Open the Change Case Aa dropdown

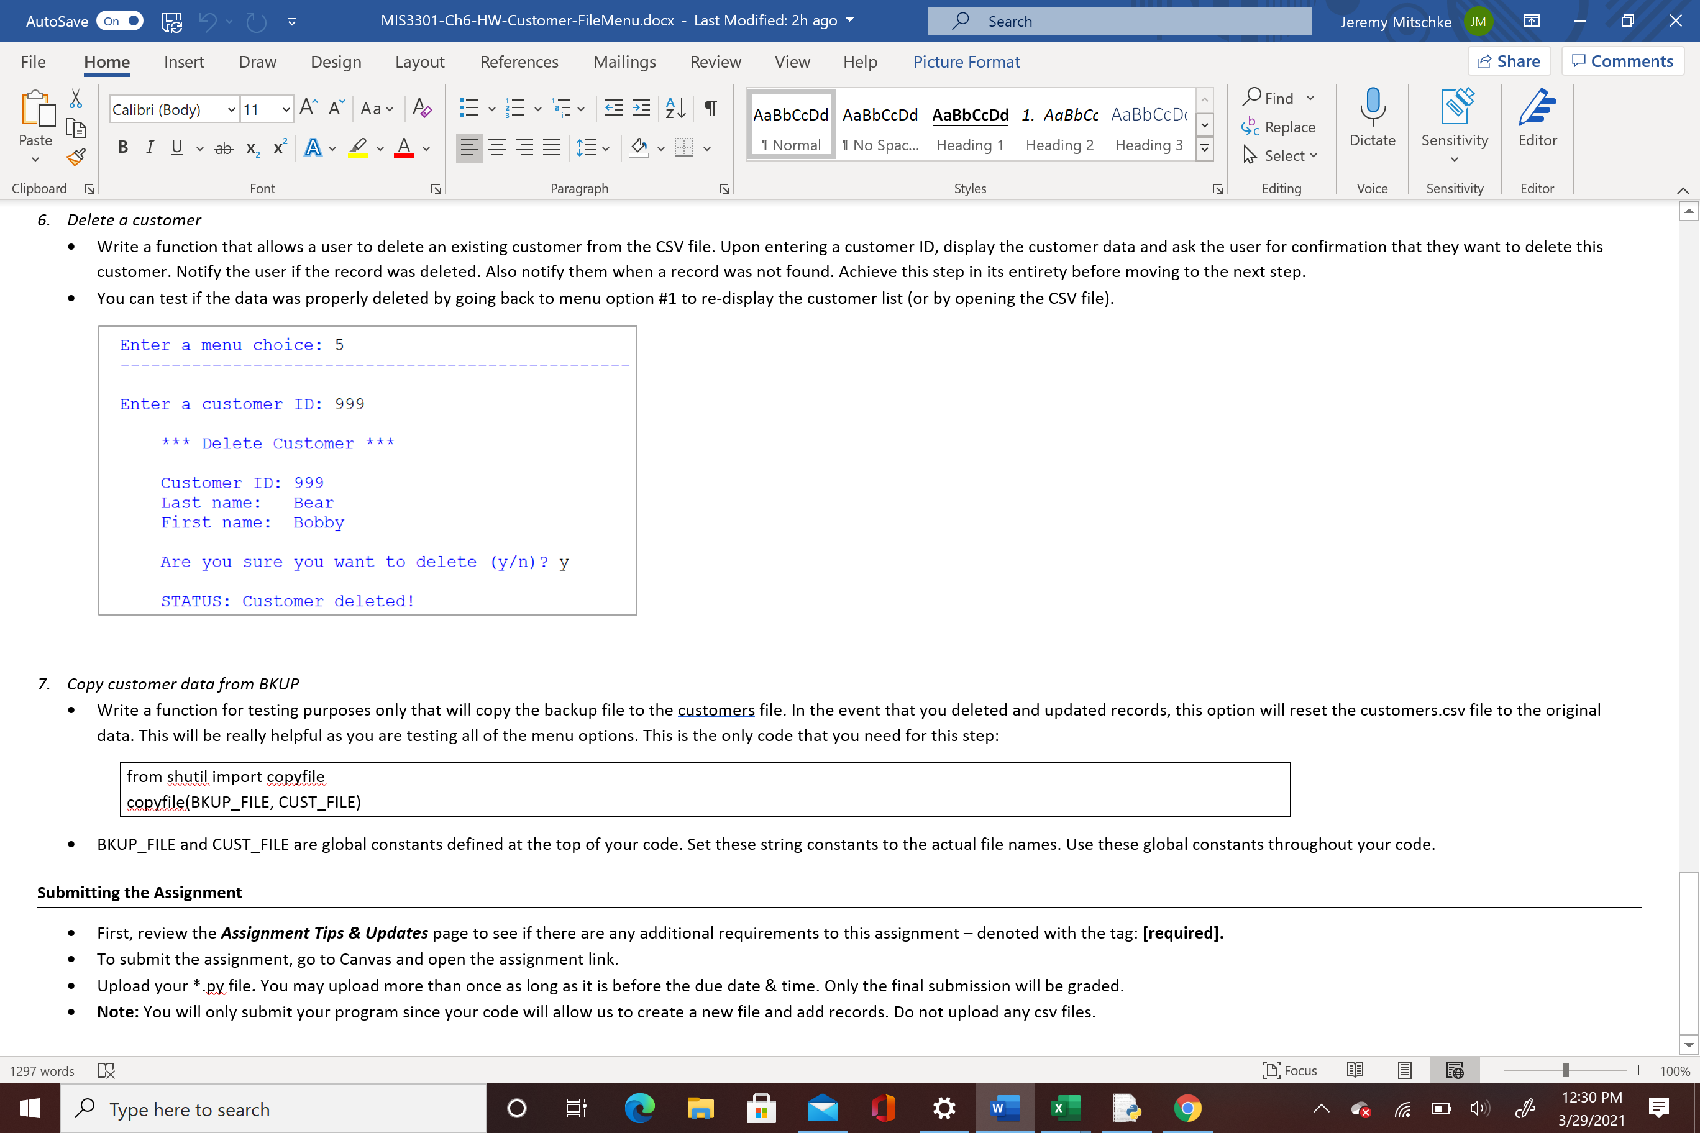coord(377,108)
